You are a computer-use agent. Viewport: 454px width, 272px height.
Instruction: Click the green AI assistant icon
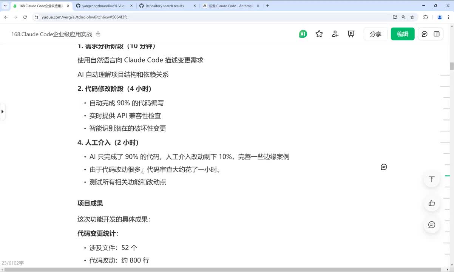point(303,34)
